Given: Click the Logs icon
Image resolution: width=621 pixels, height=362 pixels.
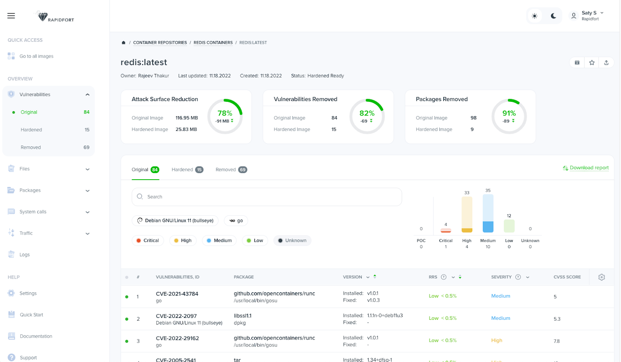Looking at the screenshot, I should (x=11, y=254).
